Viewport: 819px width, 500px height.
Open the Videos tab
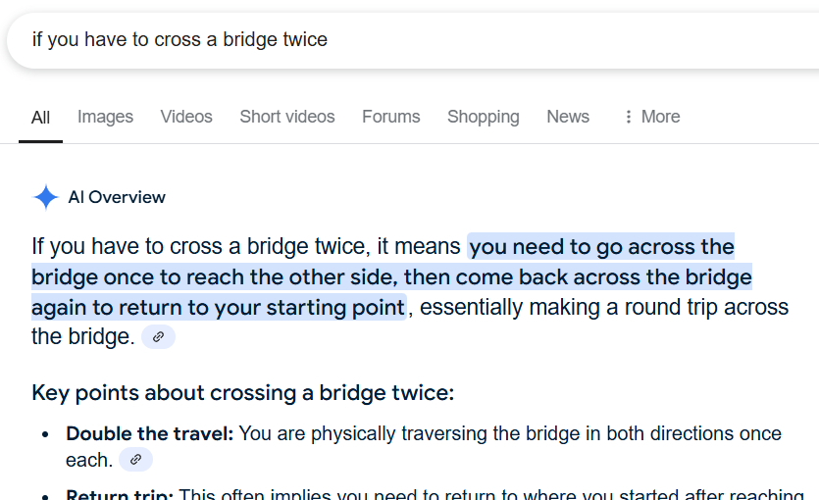(x=186, y=117)
